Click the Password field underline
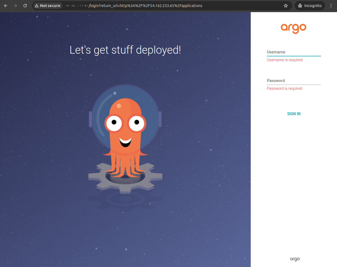The height and width of the screenshot is (267, 337). [294, 84]
